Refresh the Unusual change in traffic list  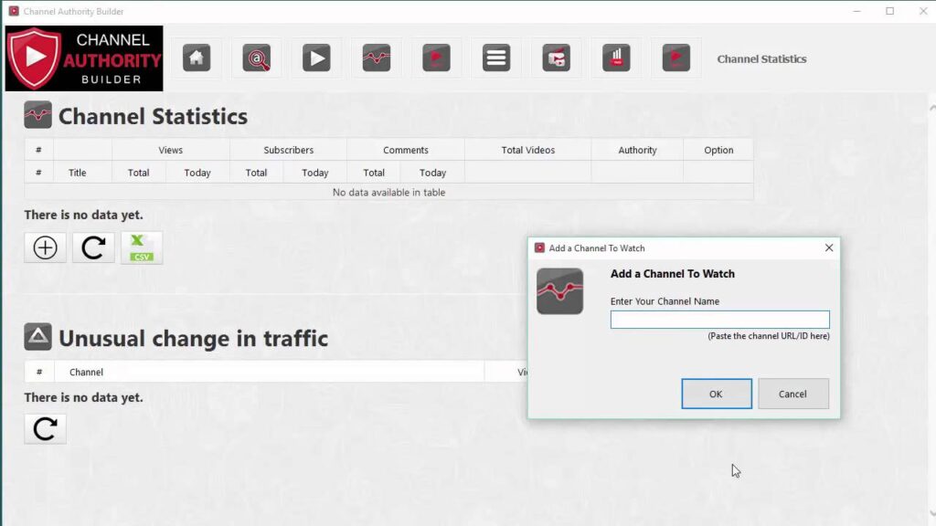[x=46, y=429]
